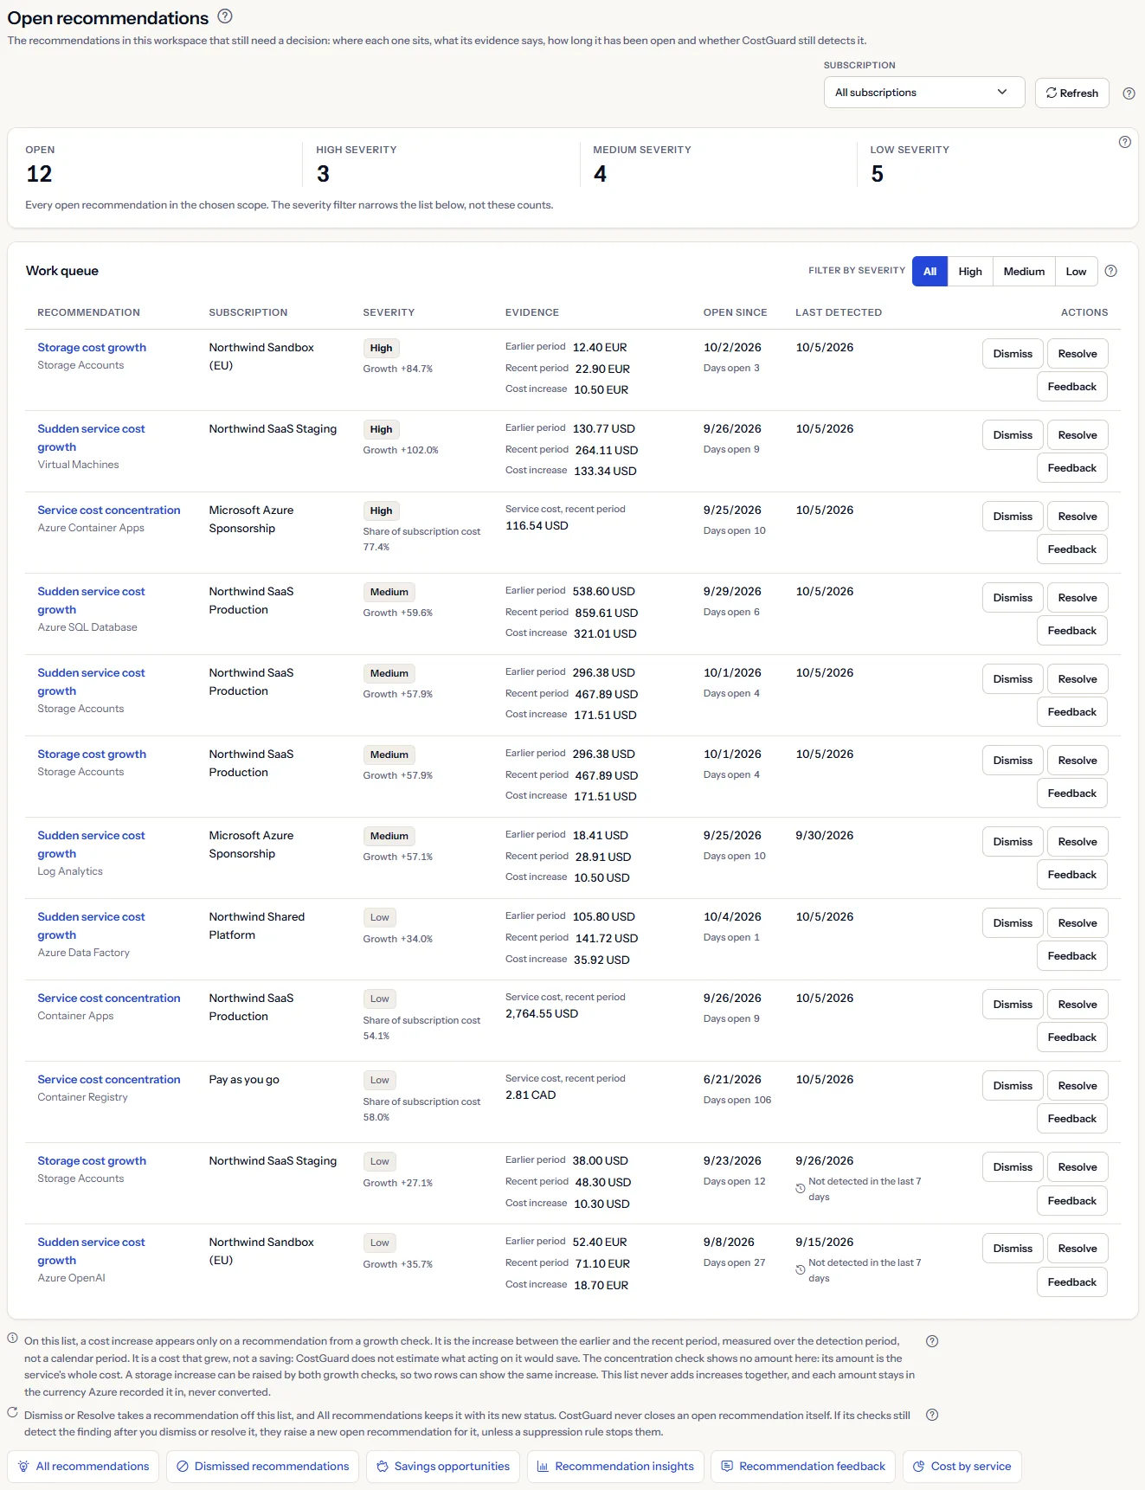The height and width of the screenshot is (1490, 1145).
Task: Click the Open since column header
Action: (x=735, y=312)
